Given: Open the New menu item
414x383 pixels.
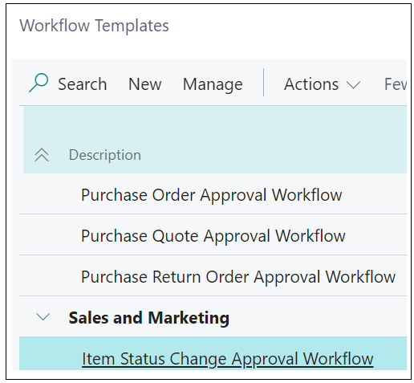Looking at the screenshot, I should click(x=145, y=84).
